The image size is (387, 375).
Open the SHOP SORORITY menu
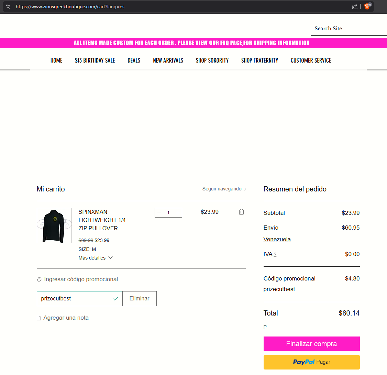point(212,60)
